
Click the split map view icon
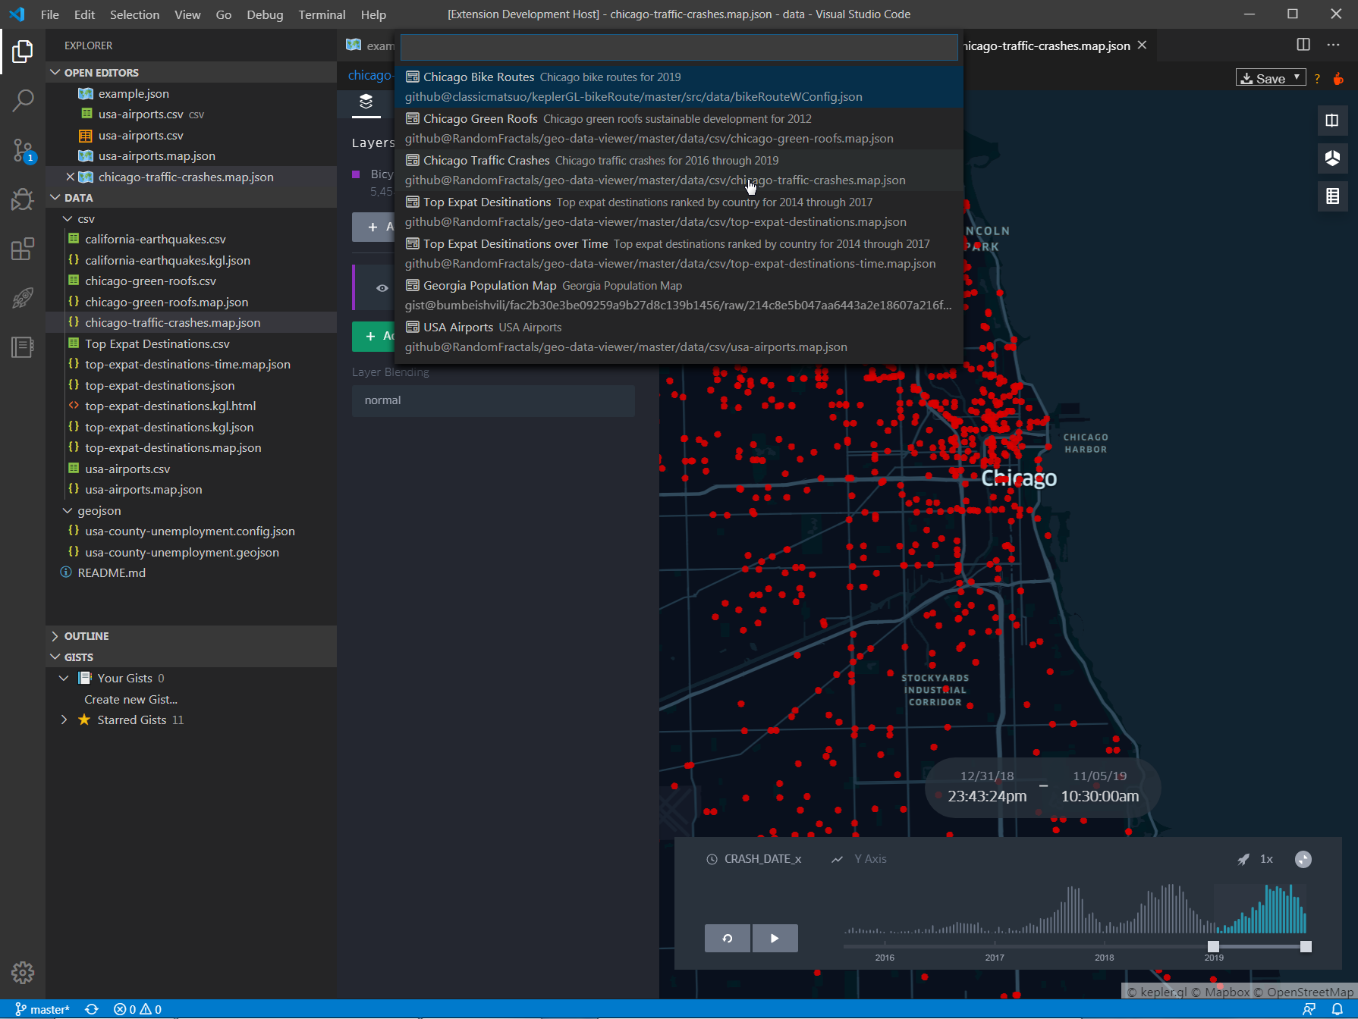[1332, 121]
